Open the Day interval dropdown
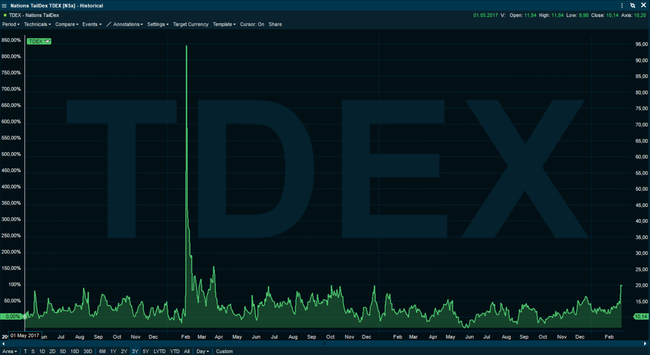Image resolution: width=650 pixels, height=355 pixels. tap(202, 351)
